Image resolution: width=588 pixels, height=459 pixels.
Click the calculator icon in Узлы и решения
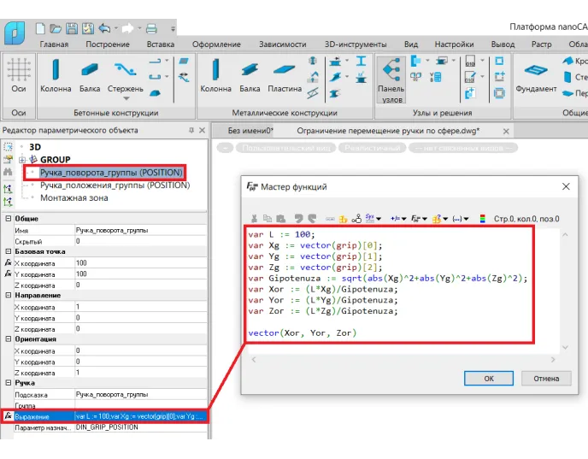(436, 77)
